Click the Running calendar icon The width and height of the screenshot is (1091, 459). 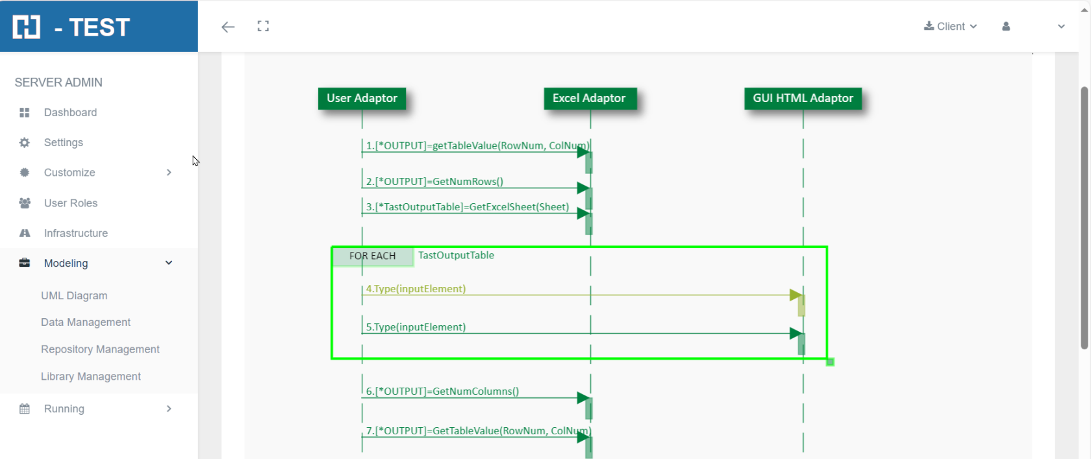click(25, 409)
